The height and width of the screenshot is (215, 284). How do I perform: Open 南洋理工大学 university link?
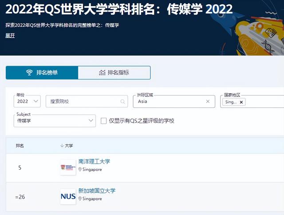click(x=94, y=161)
